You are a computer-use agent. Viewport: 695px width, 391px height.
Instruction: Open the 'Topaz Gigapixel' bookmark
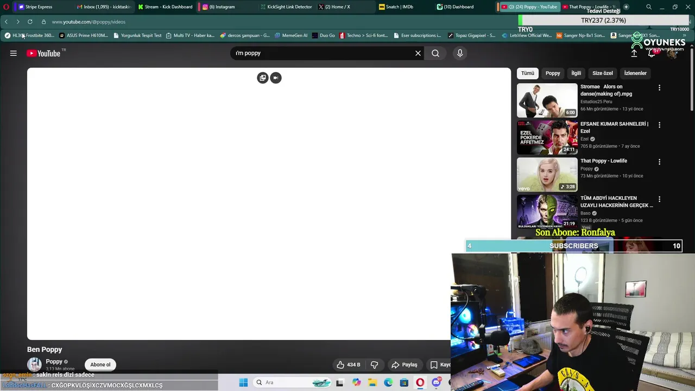pos(471,35)
